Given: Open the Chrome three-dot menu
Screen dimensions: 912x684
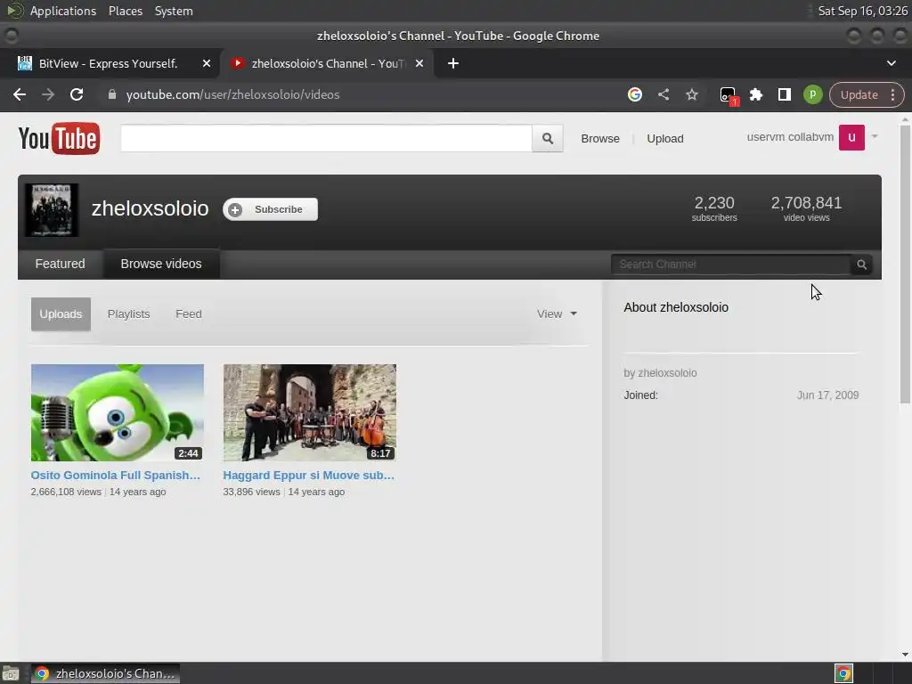Looking at the screenshot, I should pos(892,94).
